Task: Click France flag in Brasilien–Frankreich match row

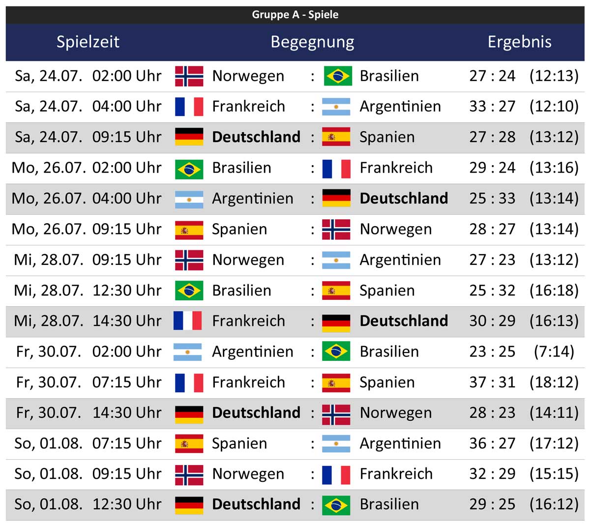Action: point(336,168)
